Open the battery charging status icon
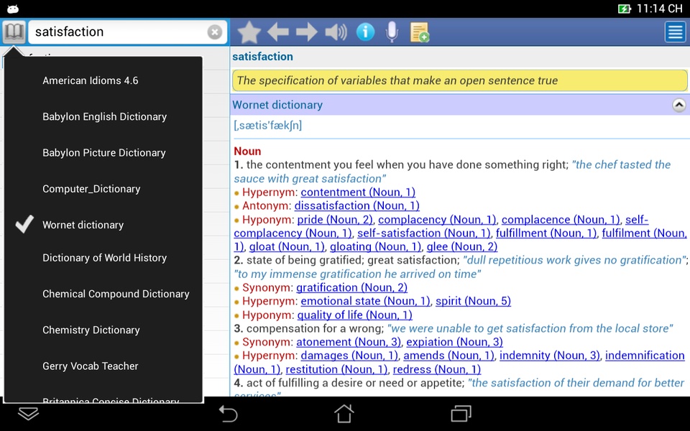 624,9
